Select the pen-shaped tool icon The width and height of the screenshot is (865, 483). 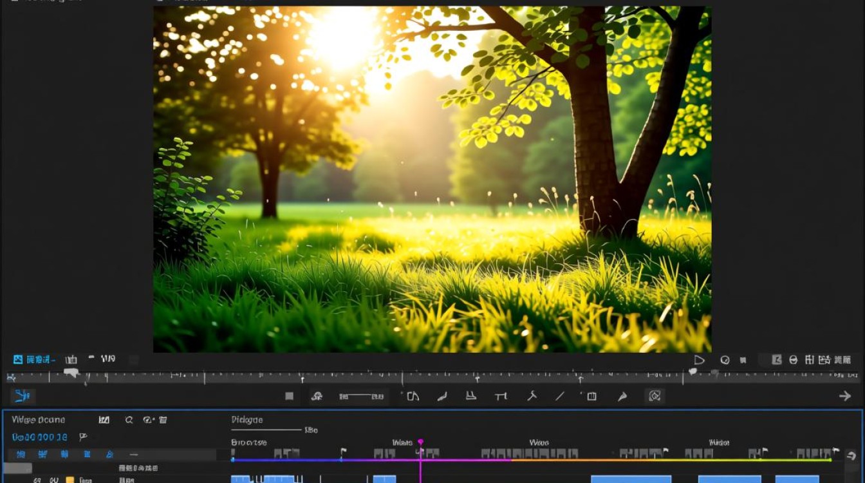click(622, 396)
